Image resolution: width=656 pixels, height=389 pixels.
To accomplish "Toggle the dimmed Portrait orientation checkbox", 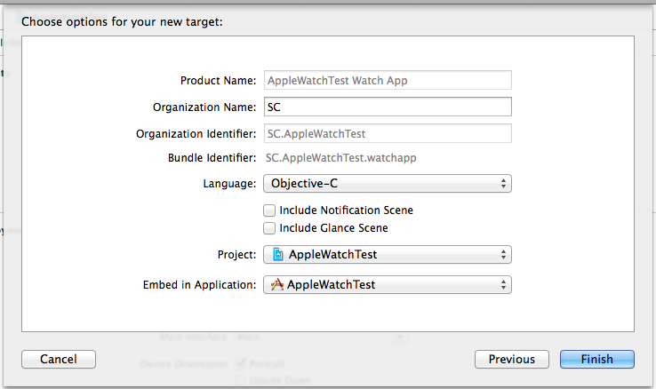I will [x=240, y=363].
